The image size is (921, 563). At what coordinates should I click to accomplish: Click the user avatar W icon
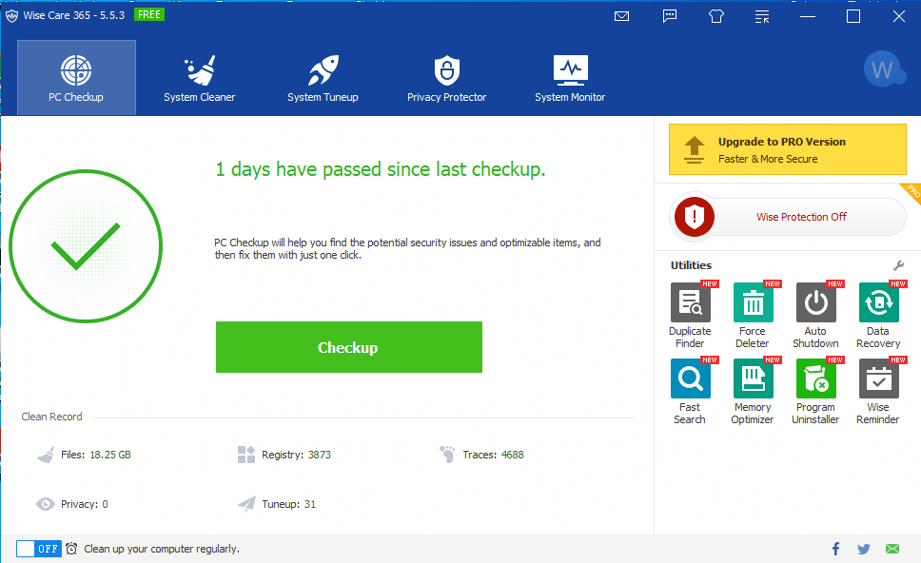coord(883,69)
